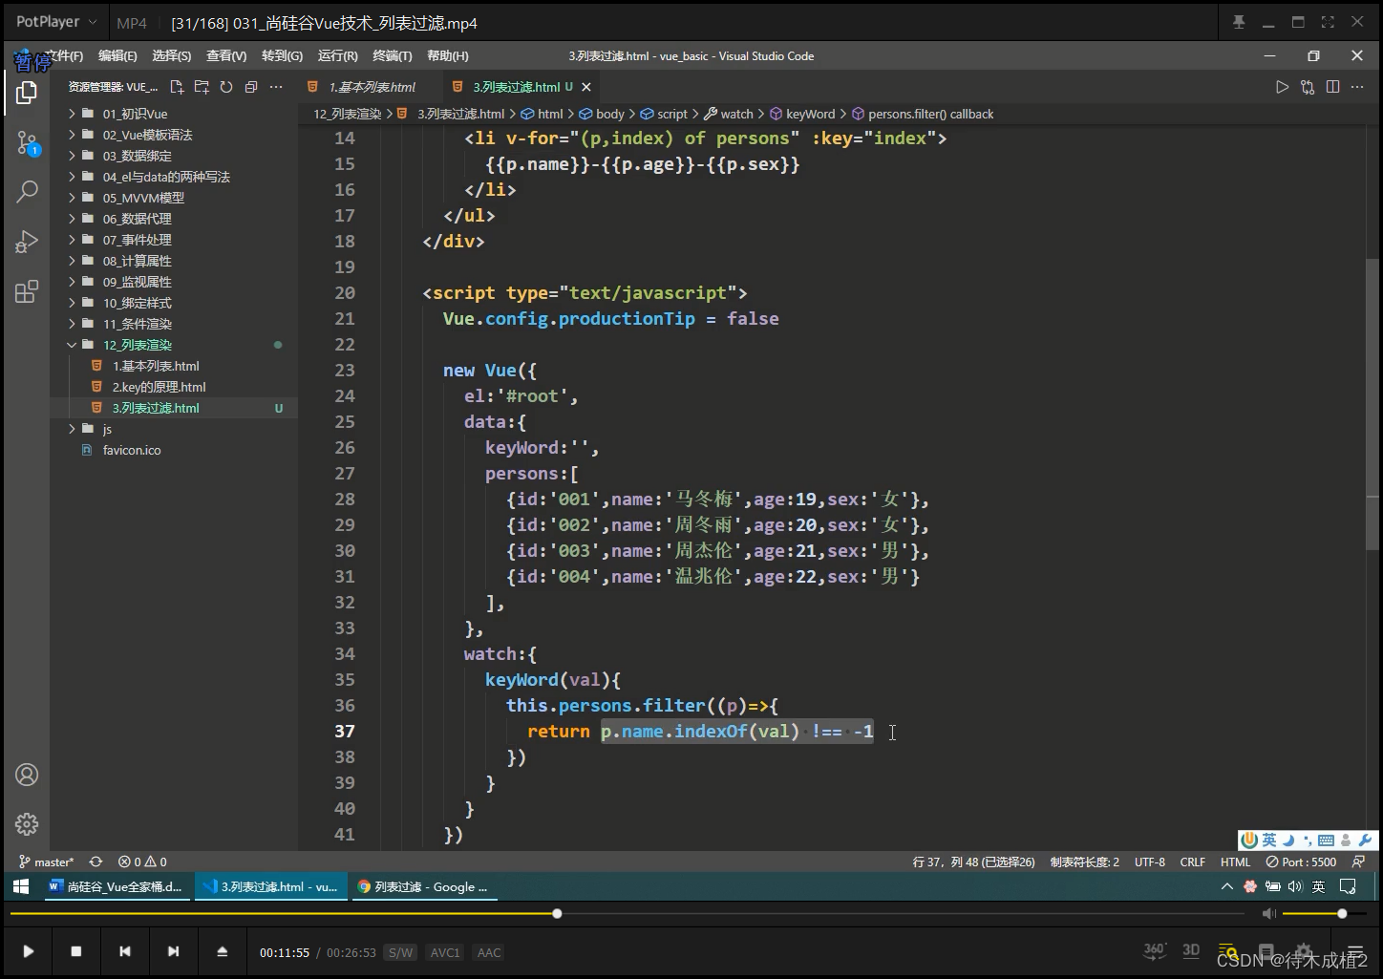Toggle the S/W decoder indicator in PotPlayer

pos(400,952)
